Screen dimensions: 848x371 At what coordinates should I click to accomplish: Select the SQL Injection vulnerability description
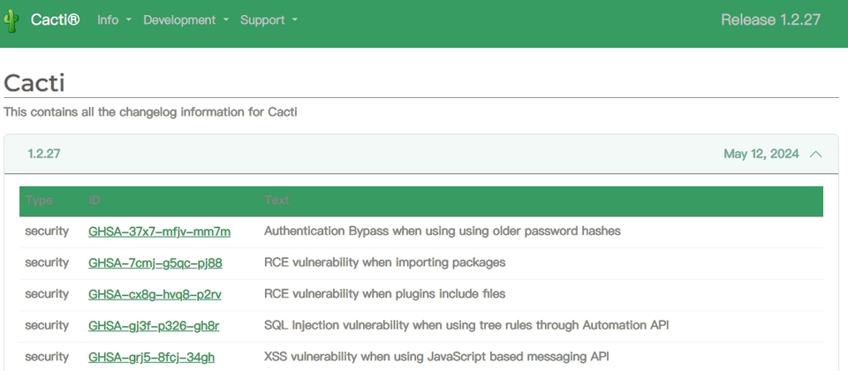[x=466, y=326]
